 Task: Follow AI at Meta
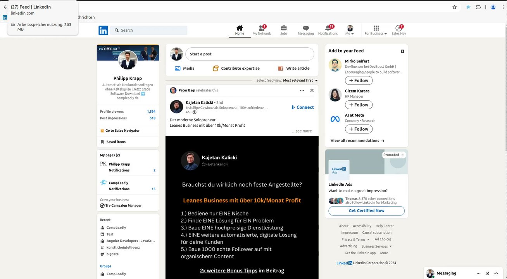click(x=359, y=129)
